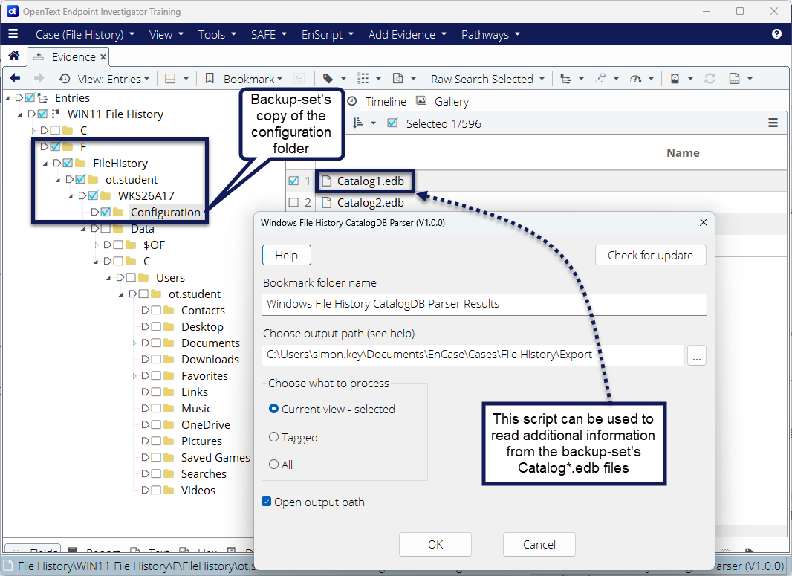Click Check for update button
Viewport: 792px width, 576px height.
pyautogui.click(x=650, y=255)
